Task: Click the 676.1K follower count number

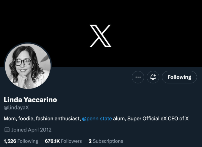Action: [x=53, y=141]
